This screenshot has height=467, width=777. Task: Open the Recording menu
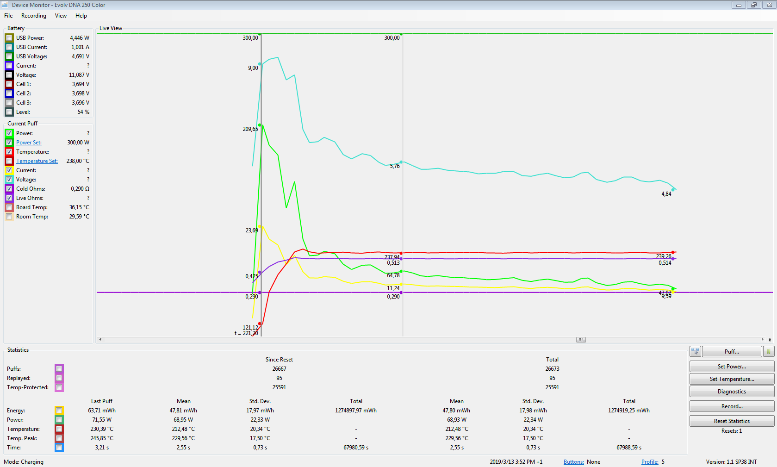point(34,16)
